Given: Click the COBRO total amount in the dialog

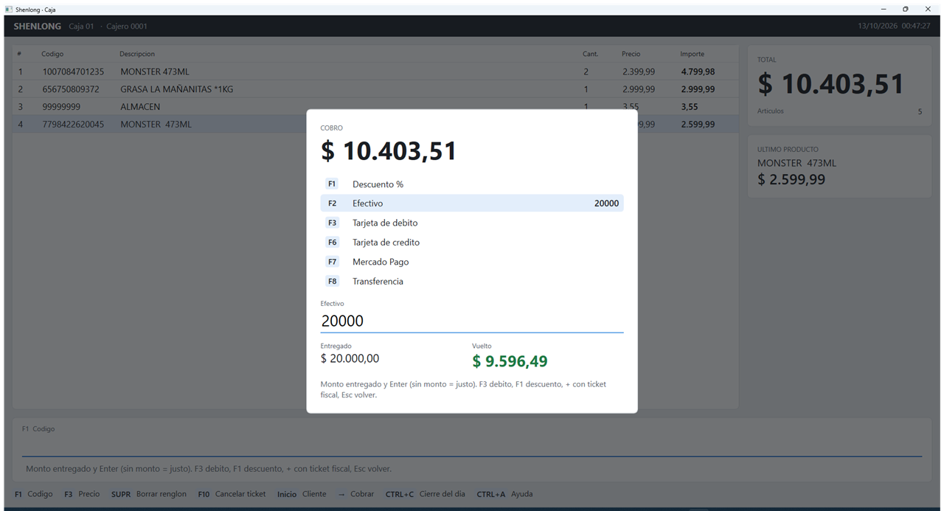Looking at the screenshot, I should (x=389, y=151).
